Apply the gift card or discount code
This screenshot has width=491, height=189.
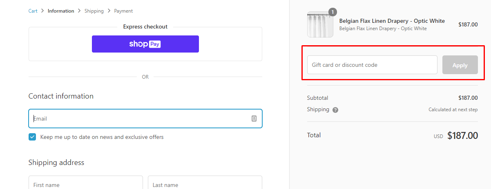[460, 65]
